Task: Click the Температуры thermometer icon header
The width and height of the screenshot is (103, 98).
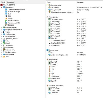Action: pyautogui.click(x=47, y=17)
